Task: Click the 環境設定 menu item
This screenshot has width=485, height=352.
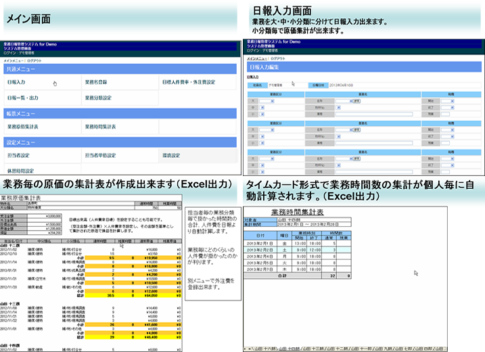Action: point(170,156)
